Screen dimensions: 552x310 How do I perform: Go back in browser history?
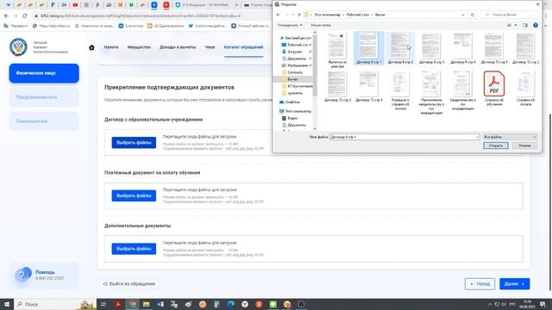click(6, 15)
